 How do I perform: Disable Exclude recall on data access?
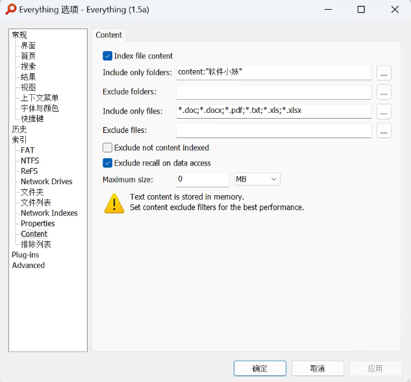point(108,163)
